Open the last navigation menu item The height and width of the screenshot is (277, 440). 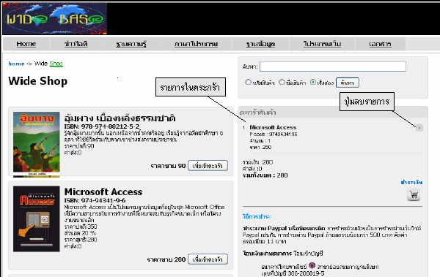click(380, 44)
